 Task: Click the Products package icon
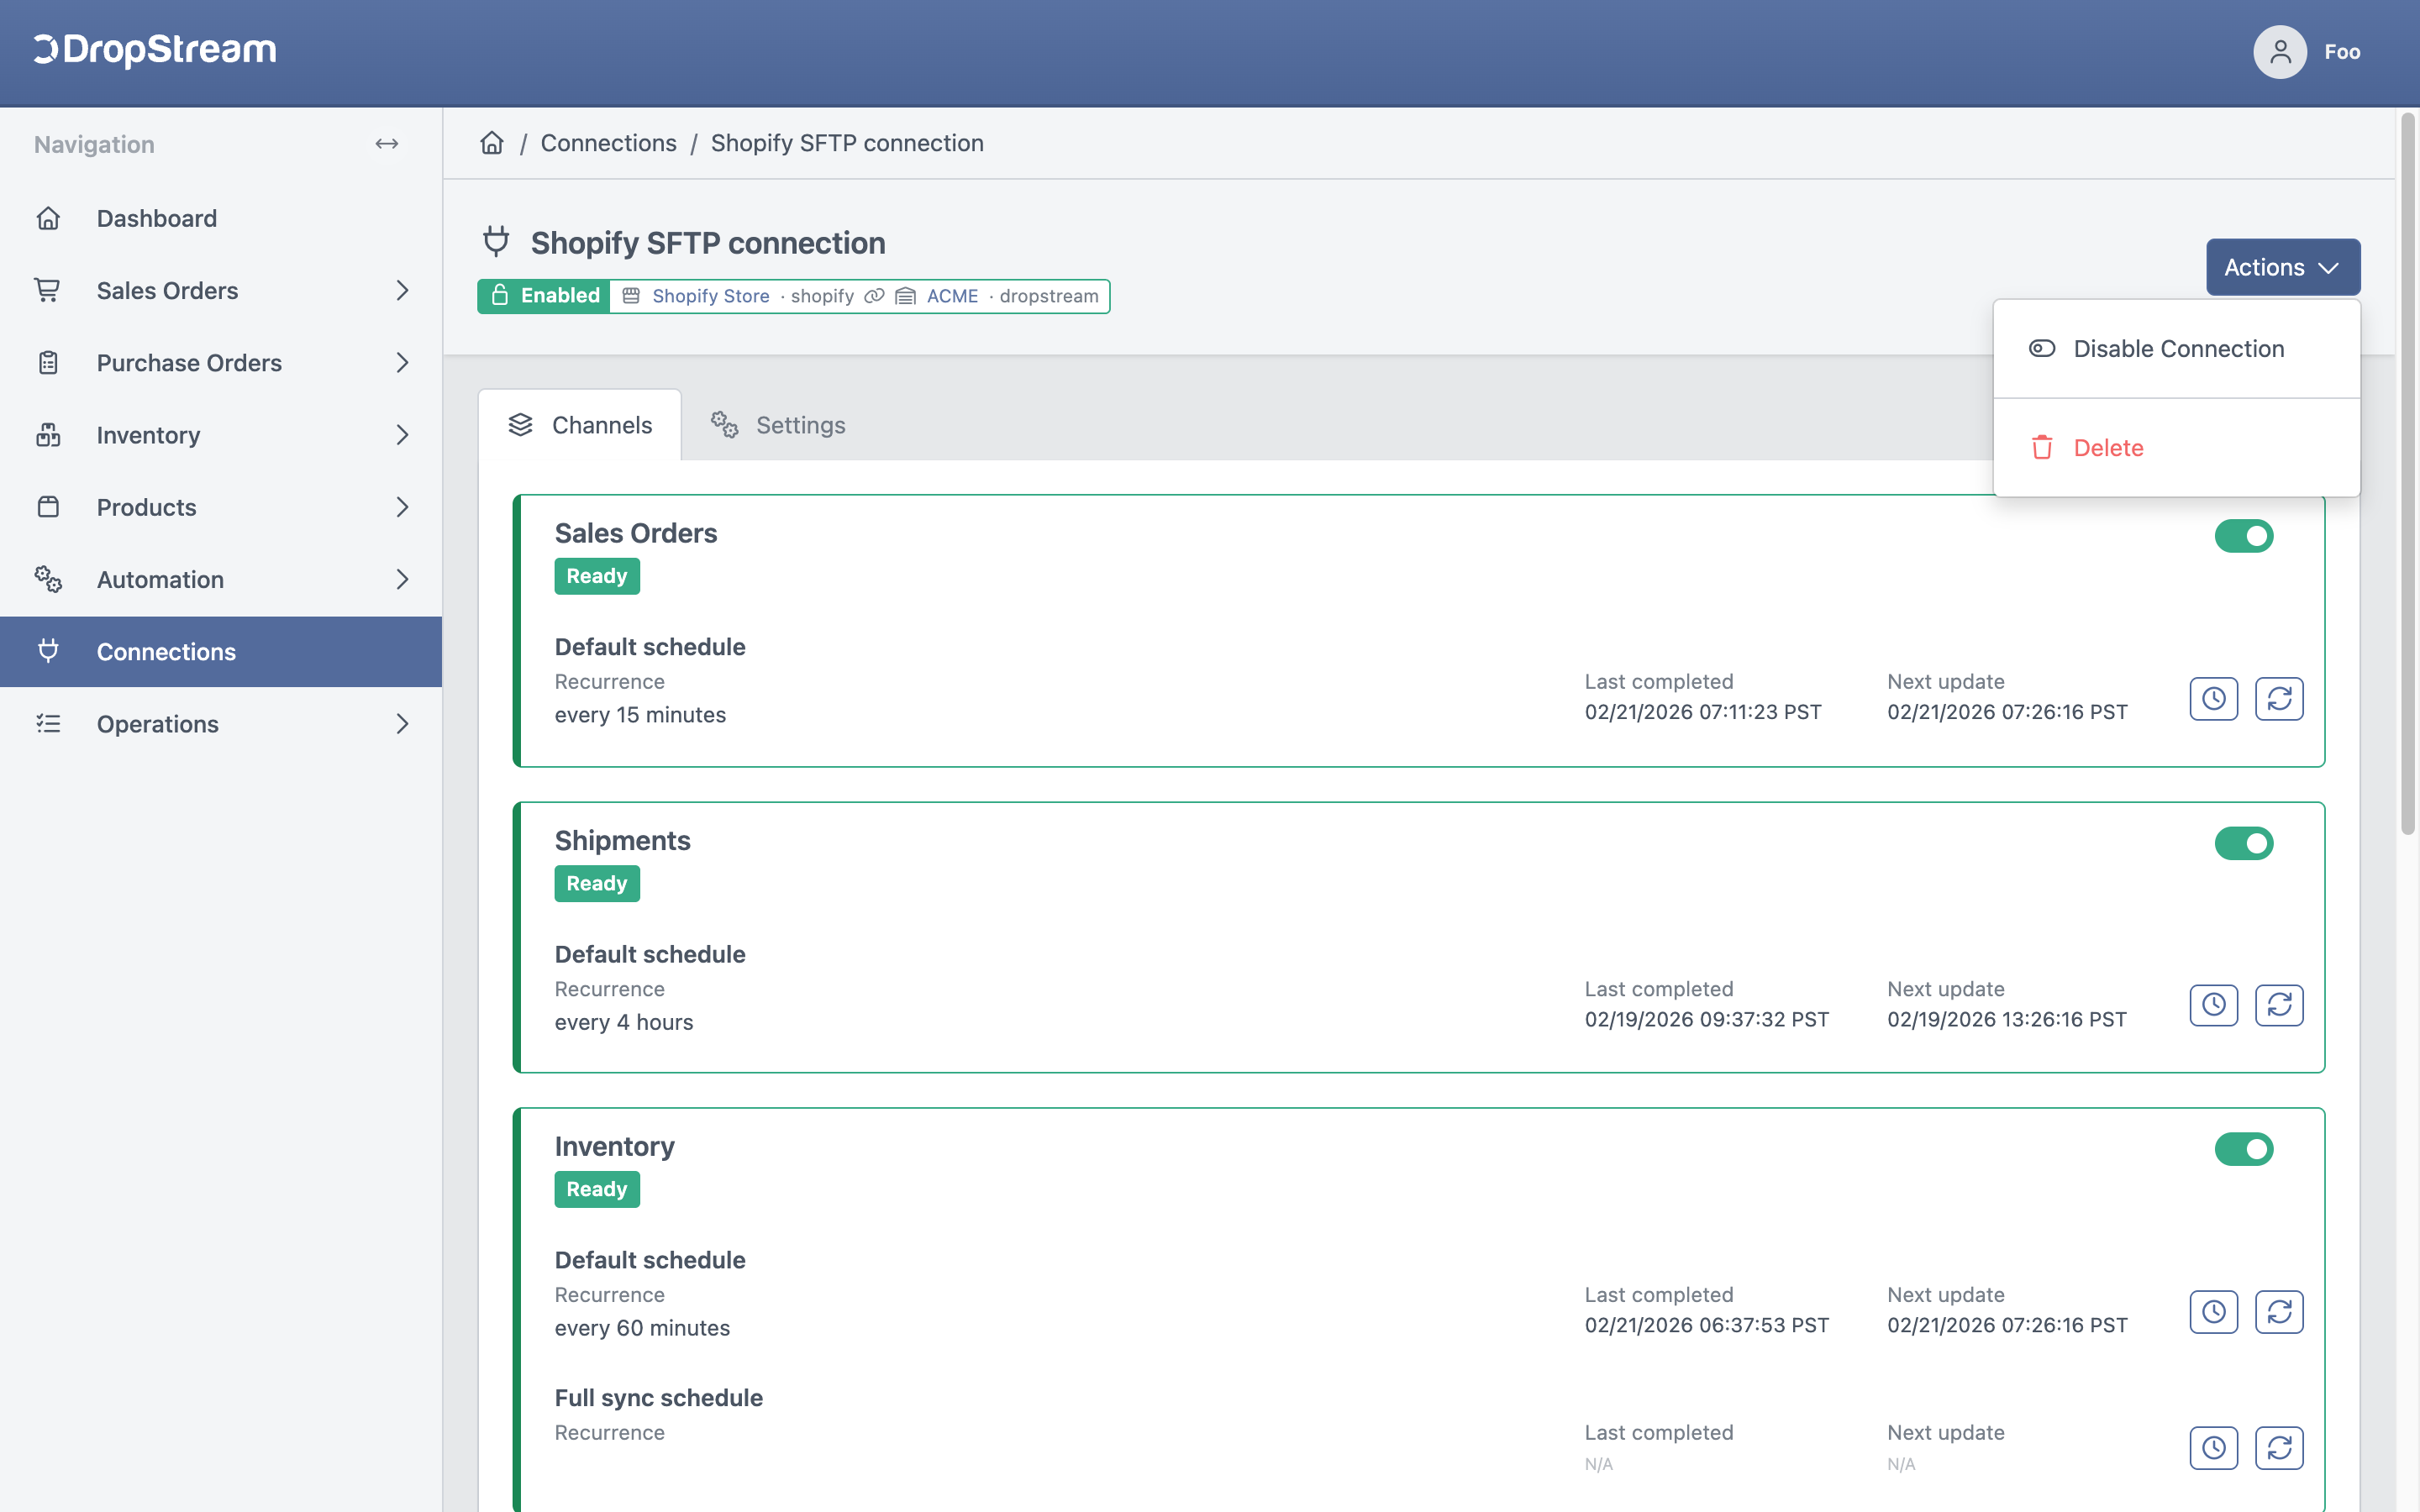tap(48, 507)
